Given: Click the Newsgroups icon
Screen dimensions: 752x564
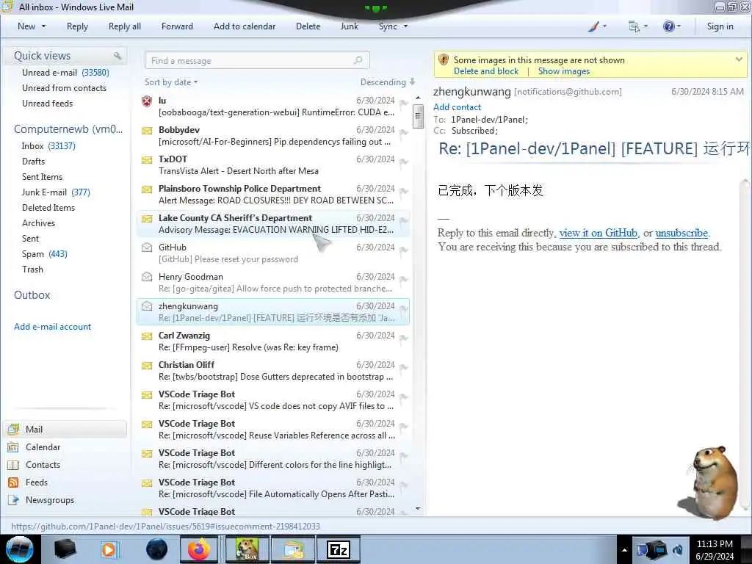Looking at the screenshot, I should [13, 500].
